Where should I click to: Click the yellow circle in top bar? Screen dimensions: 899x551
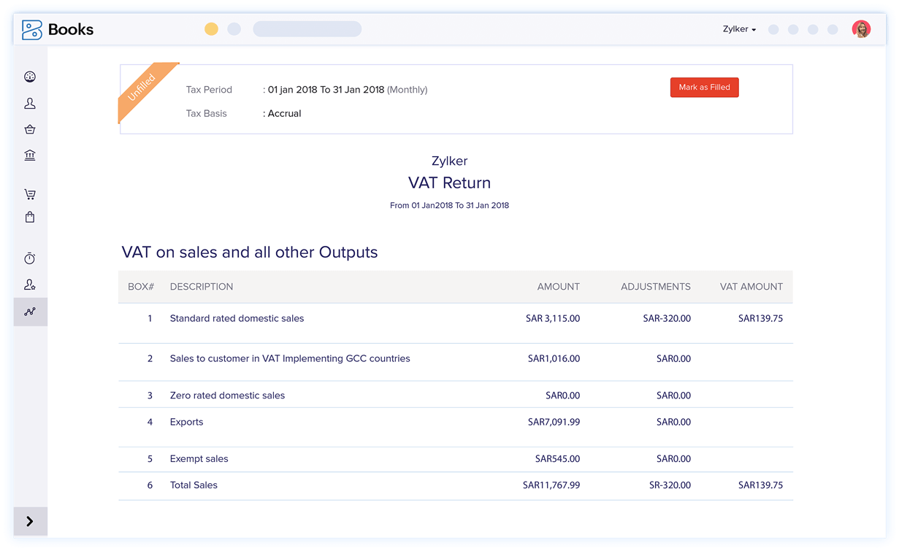point(211,29)
